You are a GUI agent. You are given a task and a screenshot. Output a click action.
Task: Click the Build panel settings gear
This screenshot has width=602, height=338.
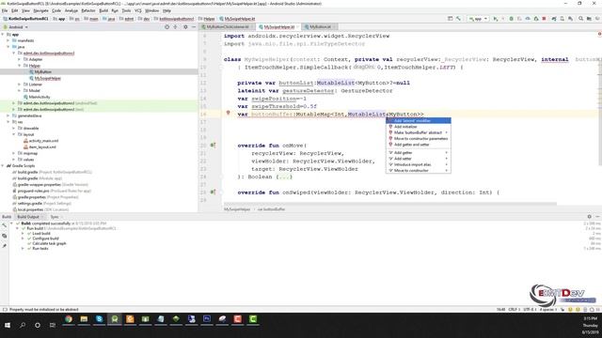click(x=590, y=217)
